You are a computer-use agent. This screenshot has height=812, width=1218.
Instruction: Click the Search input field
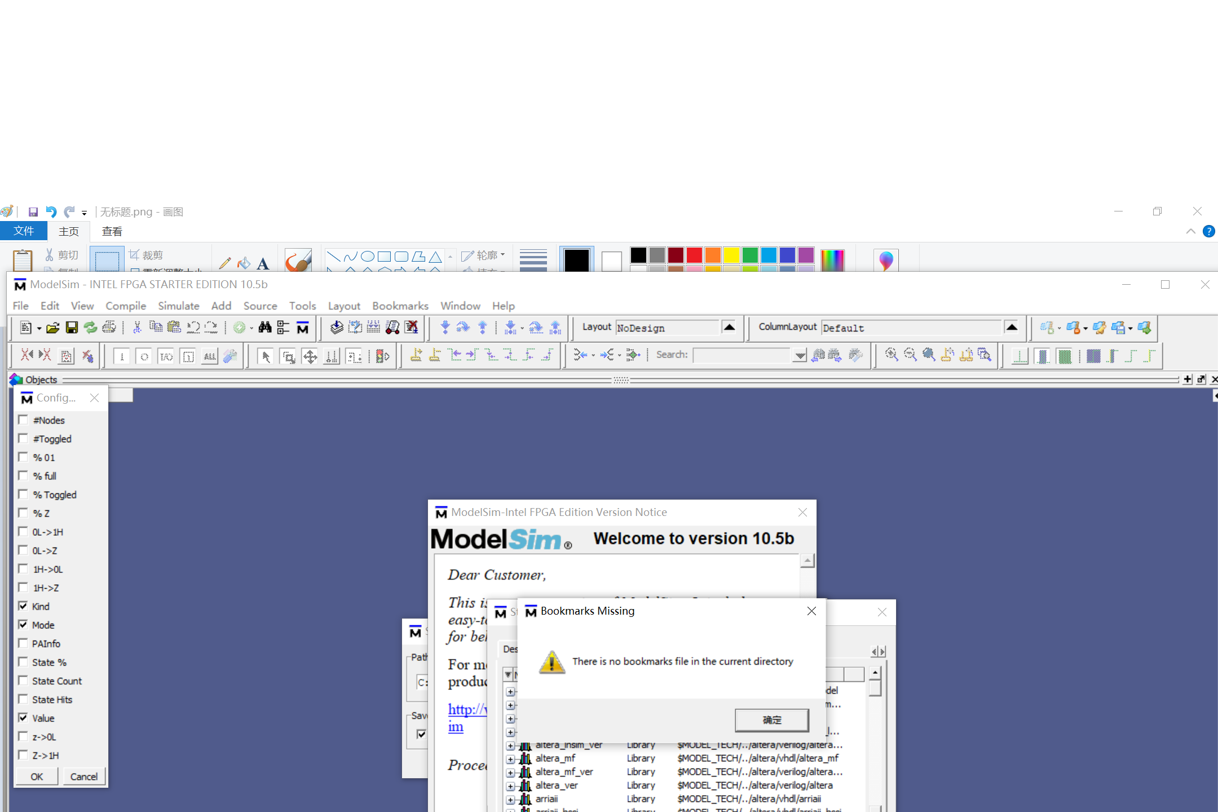click(742, 355)
